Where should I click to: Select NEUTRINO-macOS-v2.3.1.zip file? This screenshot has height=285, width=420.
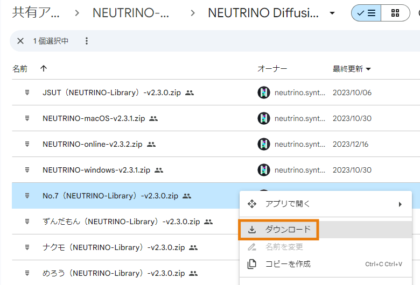tap(94, 118)
